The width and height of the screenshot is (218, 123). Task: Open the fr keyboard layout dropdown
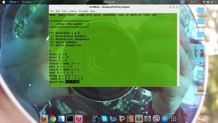[193, 2]
